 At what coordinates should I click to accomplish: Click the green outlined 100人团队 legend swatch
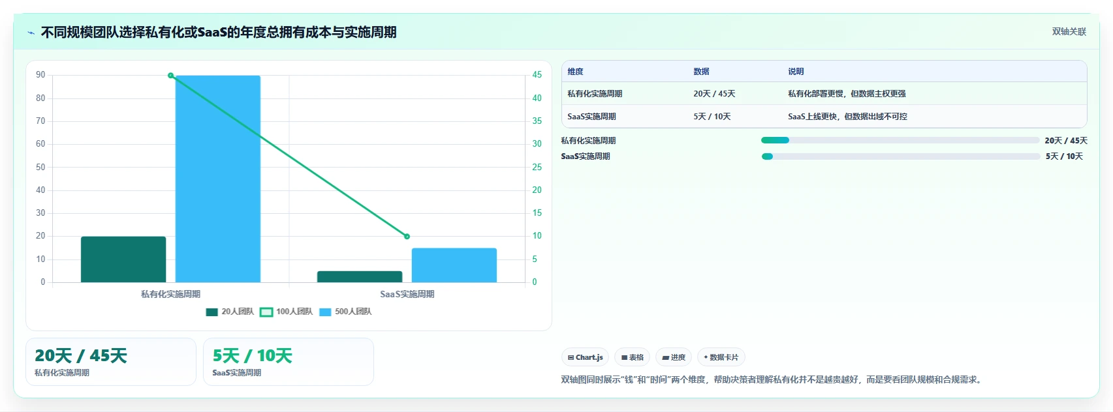[x=266, y=312]
